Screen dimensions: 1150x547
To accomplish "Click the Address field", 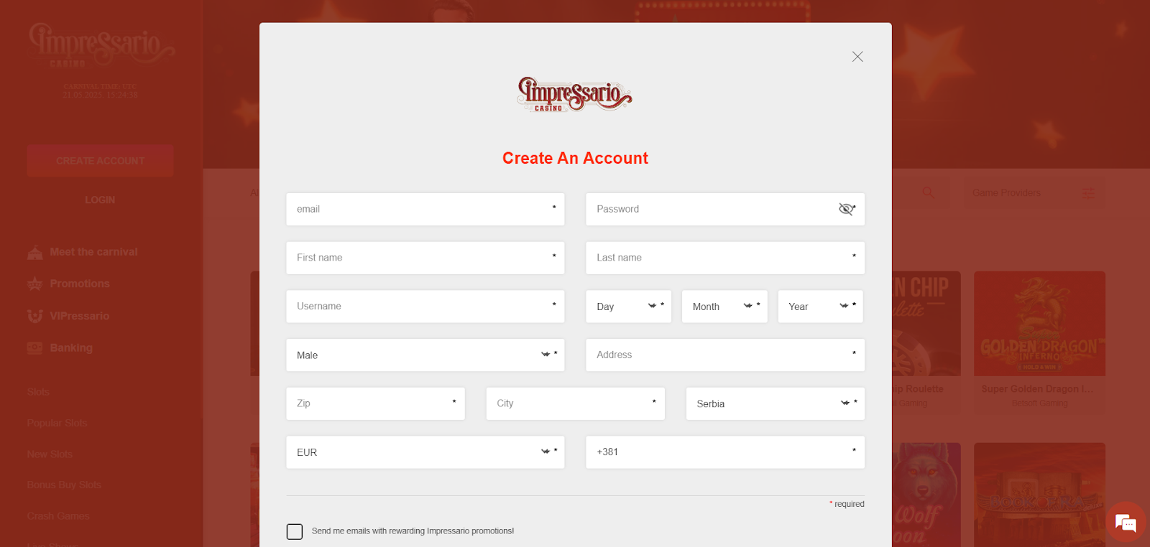I will coord(725,355).
